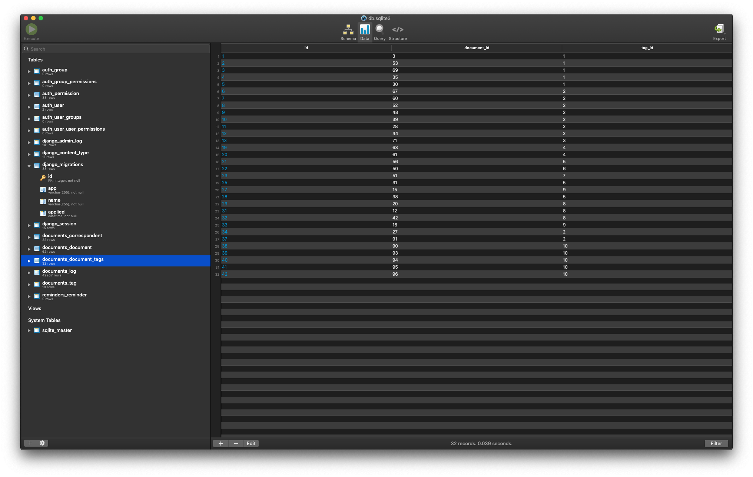Click the id 42 cell
Viewport: 753px width, 477px height.
tap(306, 274)
